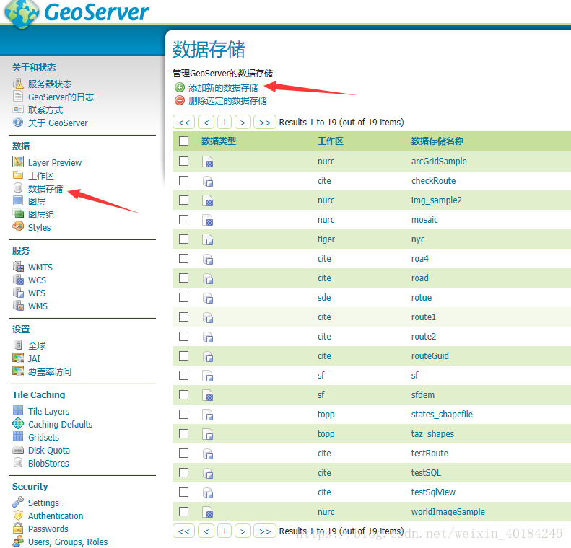
Task: Check the testSqlView row checkbox
Action: (x=184, y=492)
